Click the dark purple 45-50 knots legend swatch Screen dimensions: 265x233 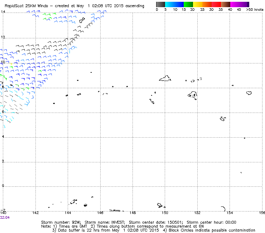[x=244, y=4]
